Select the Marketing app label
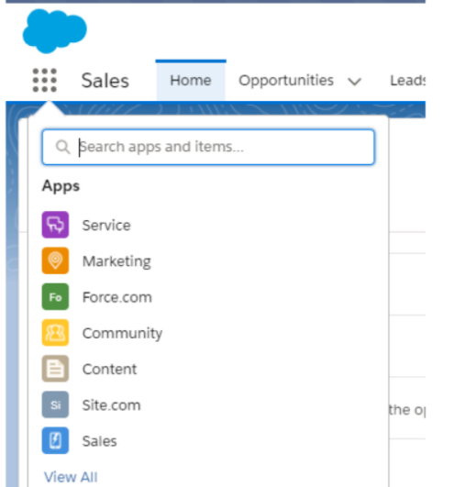The image size is (465, 487). tap(116, 261)
